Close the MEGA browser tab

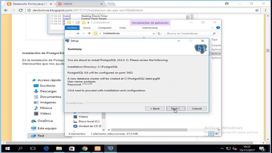click(102, 4)
